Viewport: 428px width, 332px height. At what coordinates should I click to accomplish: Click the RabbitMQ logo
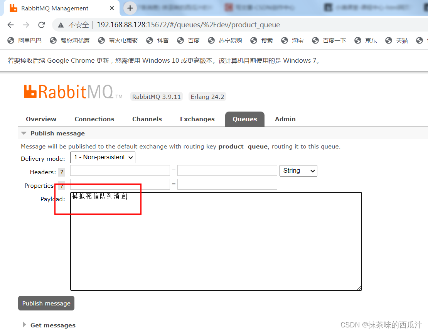(x=71, y=92)
